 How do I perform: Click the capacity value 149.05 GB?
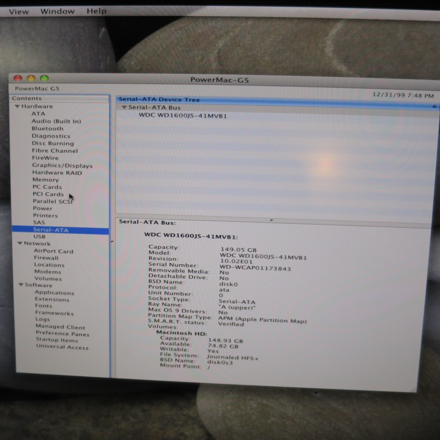coord(238,249)
